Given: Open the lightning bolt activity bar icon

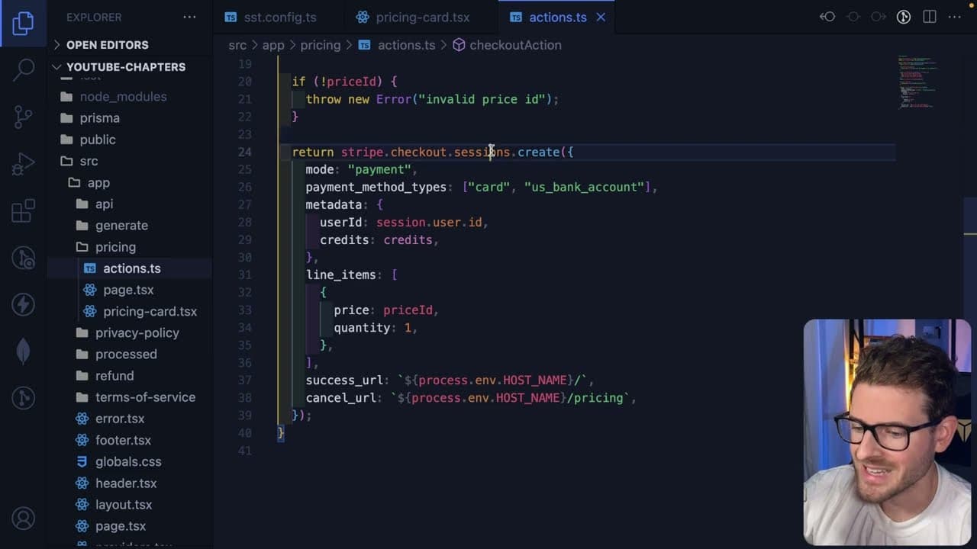Looking at the screenshot, I should tap(23, 304).
